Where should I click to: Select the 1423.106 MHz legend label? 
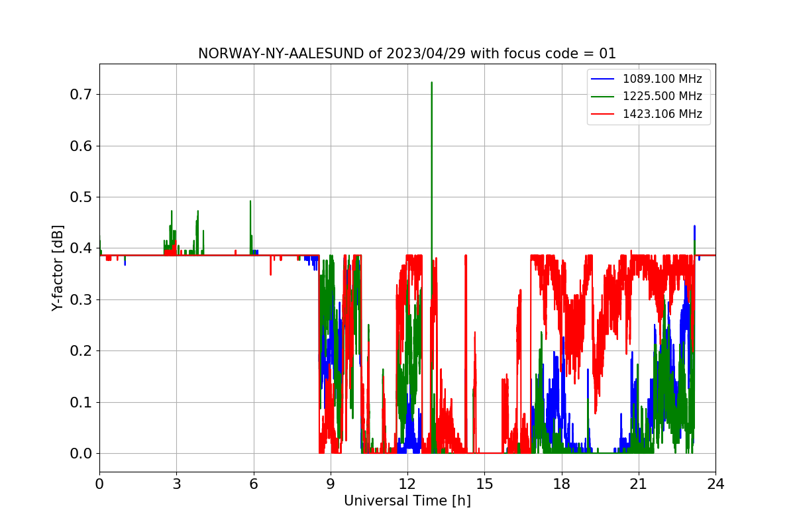pyautogui.click(x=662, y=114)
